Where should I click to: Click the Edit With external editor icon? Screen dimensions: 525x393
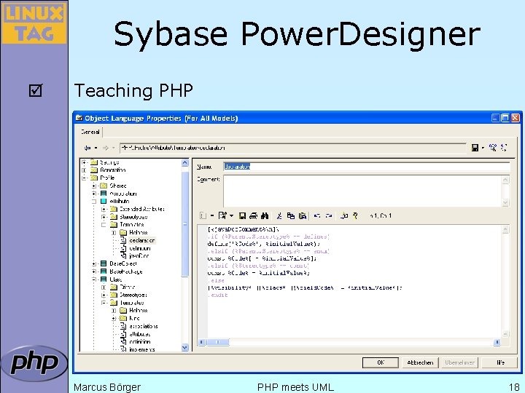coord(222,216)
